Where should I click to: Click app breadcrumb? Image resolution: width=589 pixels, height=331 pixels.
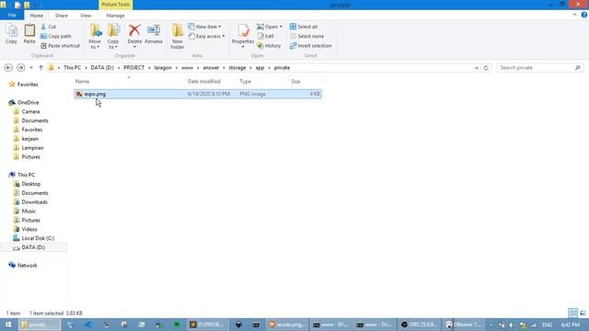260,67
